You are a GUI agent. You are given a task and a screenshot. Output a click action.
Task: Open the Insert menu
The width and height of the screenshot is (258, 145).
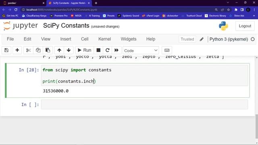click(66, 39)
